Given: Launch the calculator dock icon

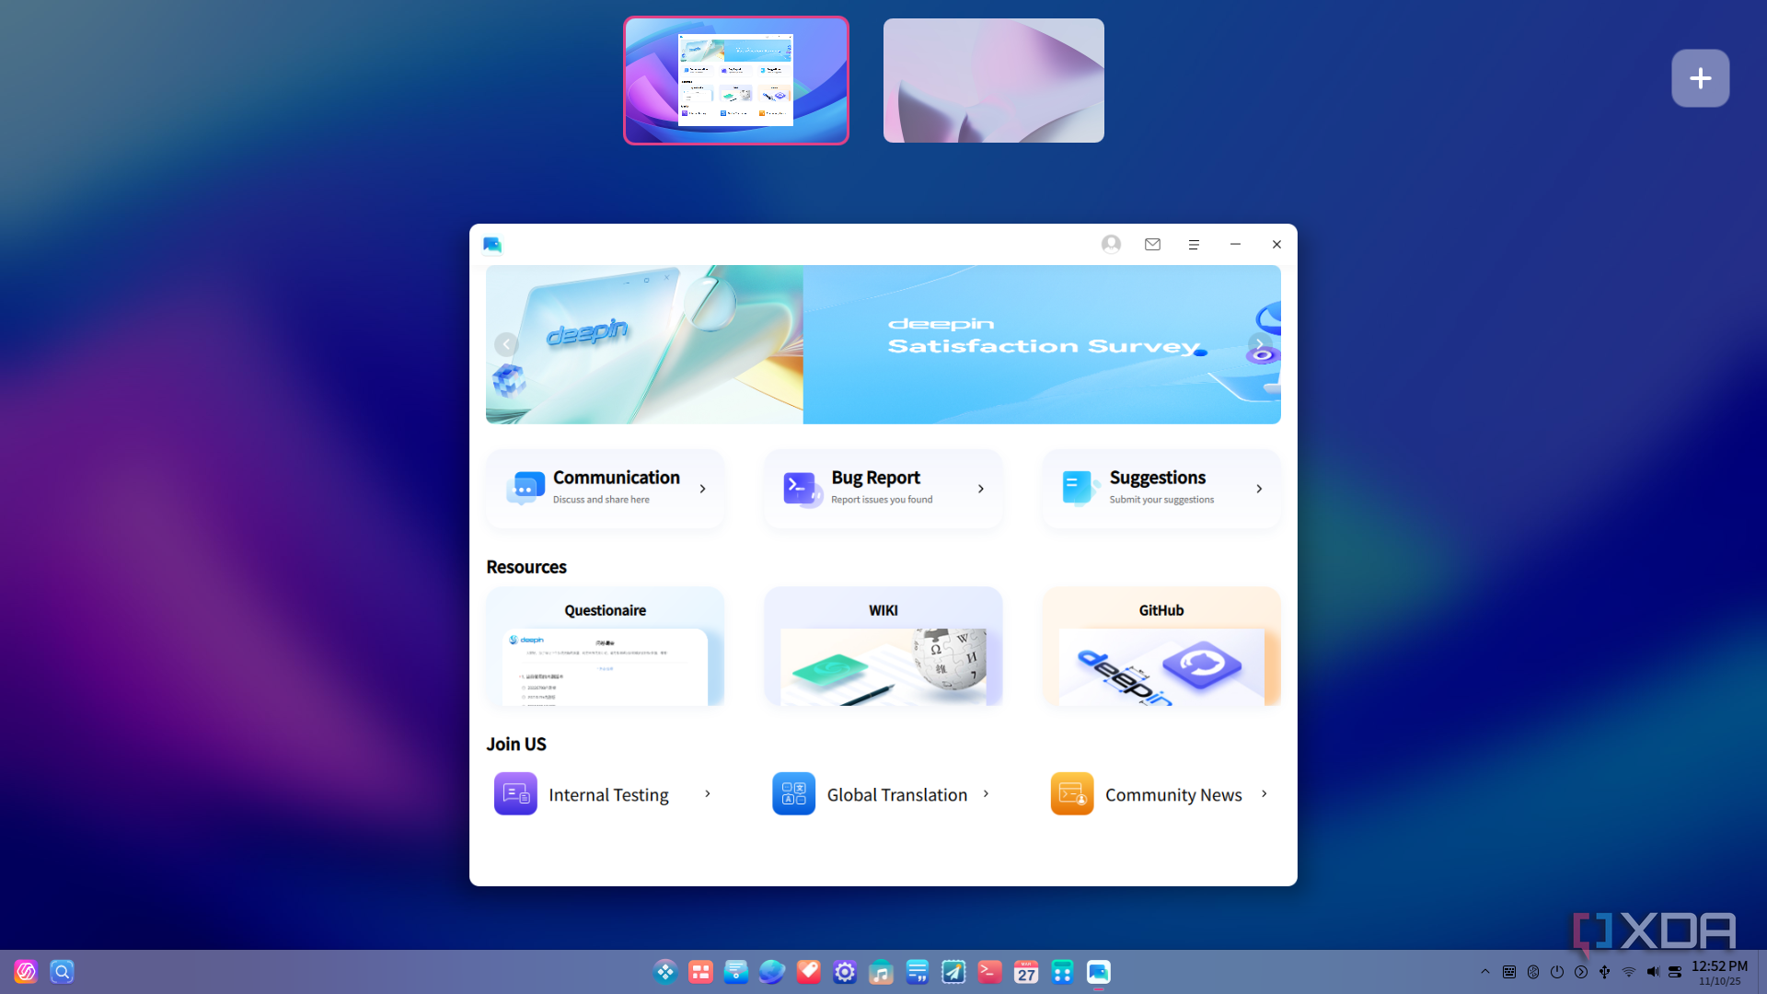Looking at the screenshot, I should click(1062, 972).
